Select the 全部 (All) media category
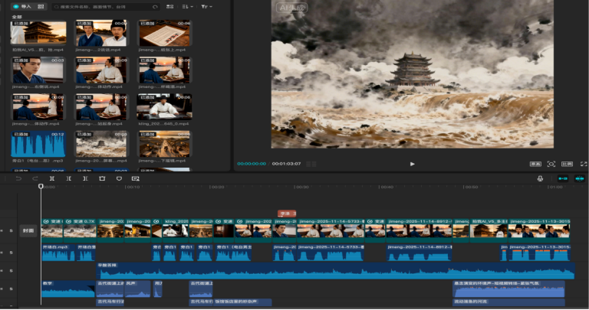This screenshot has width=589, height=310. [16, 15]
